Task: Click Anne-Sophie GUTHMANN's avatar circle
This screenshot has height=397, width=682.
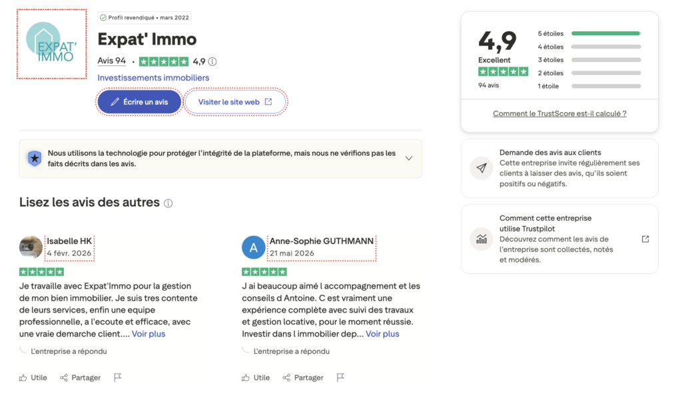Action: pyautogui.click(x=254, y=247)
